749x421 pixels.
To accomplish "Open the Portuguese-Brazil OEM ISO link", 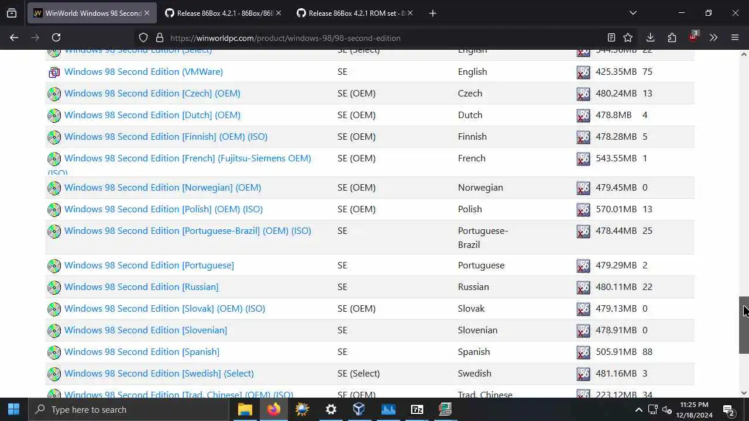I will click(x=187, y=230).
